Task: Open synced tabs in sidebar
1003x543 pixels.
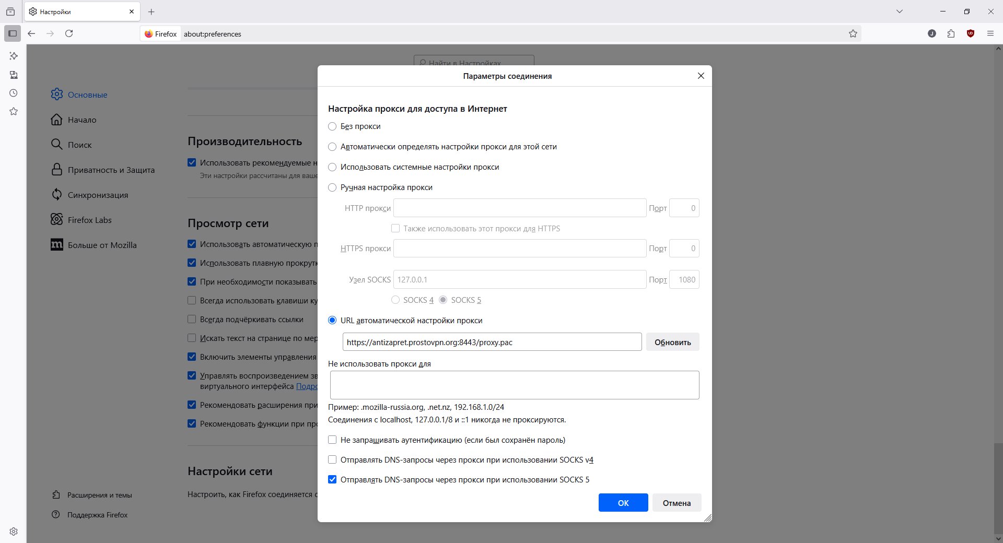Action: pos(14,75)
